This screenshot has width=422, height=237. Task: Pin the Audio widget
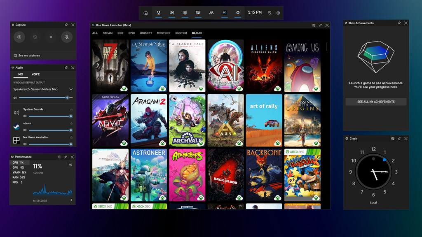[x=66, y=68]
